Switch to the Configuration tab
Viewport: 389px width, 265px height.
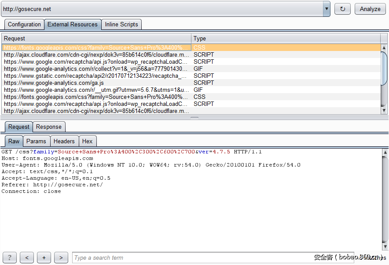(24, 25)
